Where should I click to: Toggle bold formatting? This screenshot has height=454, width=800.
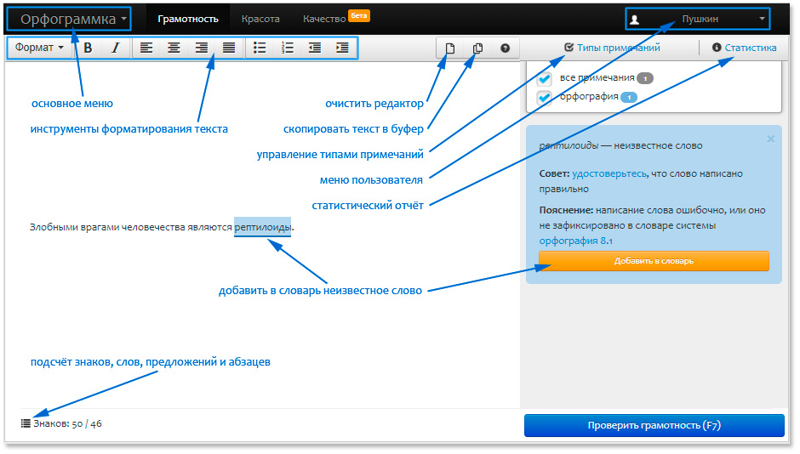(88, 48)
